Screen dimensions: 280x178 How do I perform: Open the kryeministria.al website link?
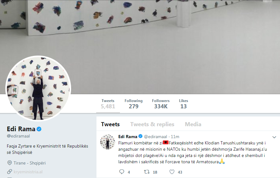coord(28,172)
